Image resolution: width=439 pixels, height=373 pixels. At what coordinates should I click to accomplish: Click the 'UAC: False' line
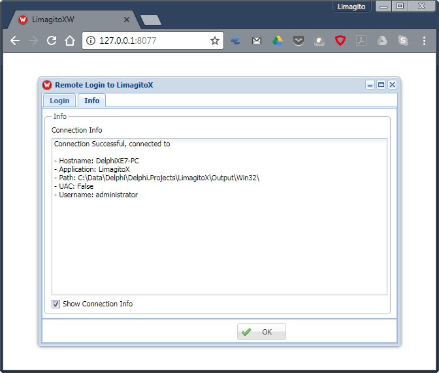coord(74,186)
